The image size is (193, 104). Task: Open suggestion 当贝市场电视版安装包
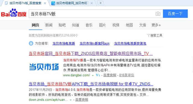click(x=130, y=44)
